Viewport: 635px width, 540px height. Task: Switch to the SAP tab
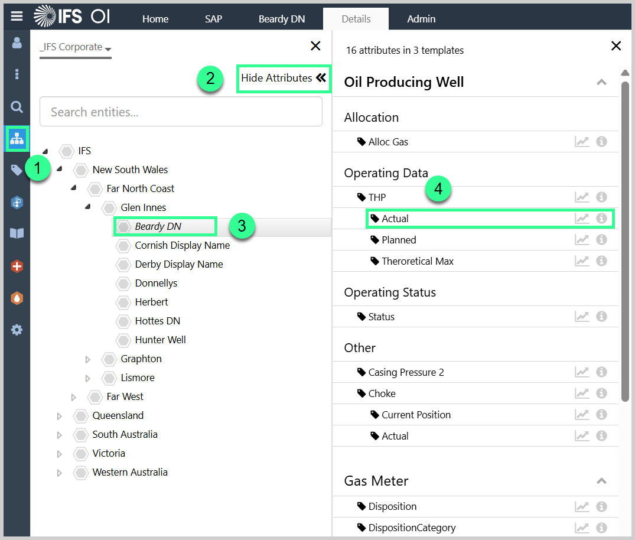(x=213, y=19)
